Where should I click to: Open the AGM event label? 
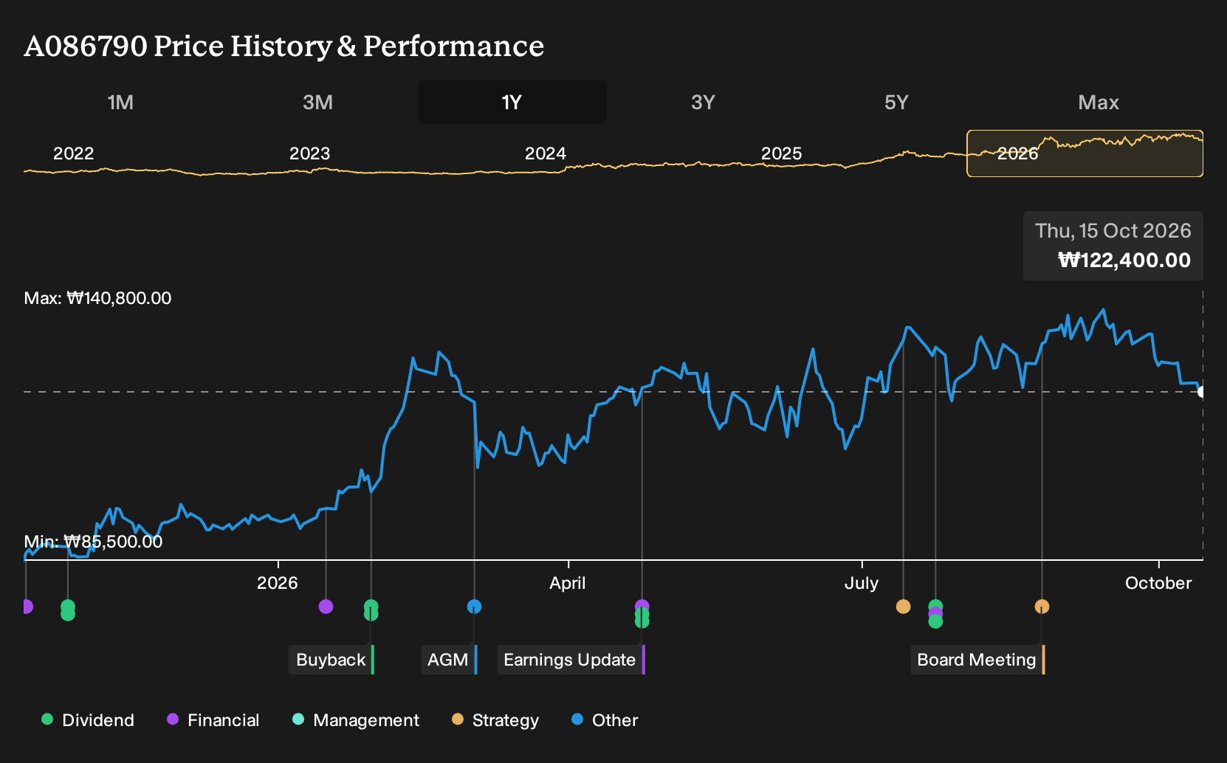click(x=449, y=660)
